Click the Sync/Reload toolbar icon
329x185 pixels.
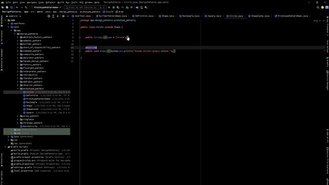(x=11, y=7)
